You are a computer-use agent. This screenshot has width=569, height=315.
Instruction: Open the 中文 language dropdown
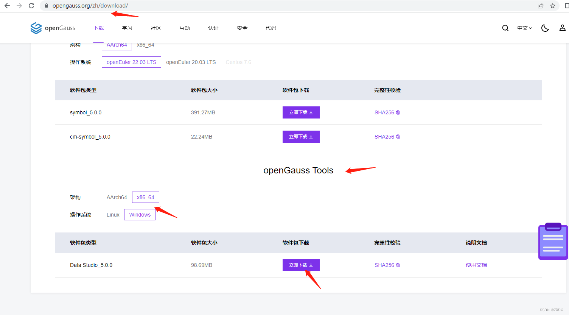(525, 28)
